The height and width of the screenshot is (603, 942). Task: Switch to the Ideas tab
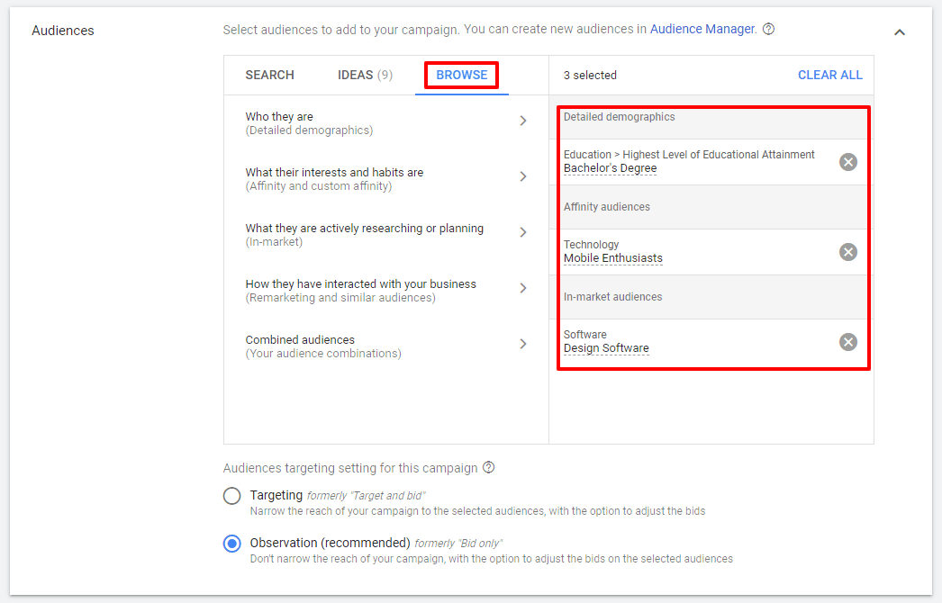point(365,75)
